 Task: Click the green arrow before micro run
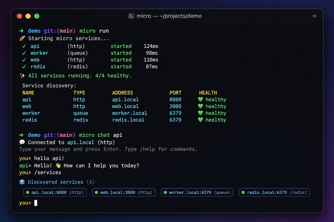click(x=21, y=31)
